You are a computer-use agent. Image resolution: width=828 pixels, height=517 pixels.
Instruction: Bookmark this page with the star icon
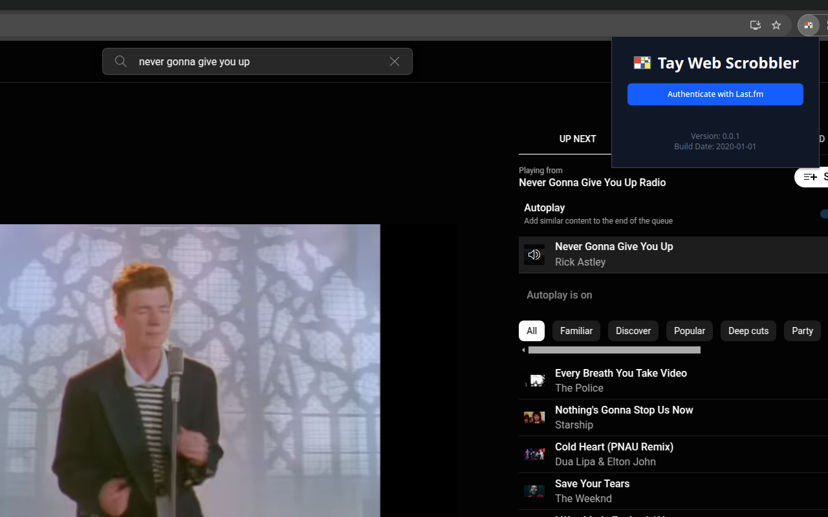click(x=776, y=25)
